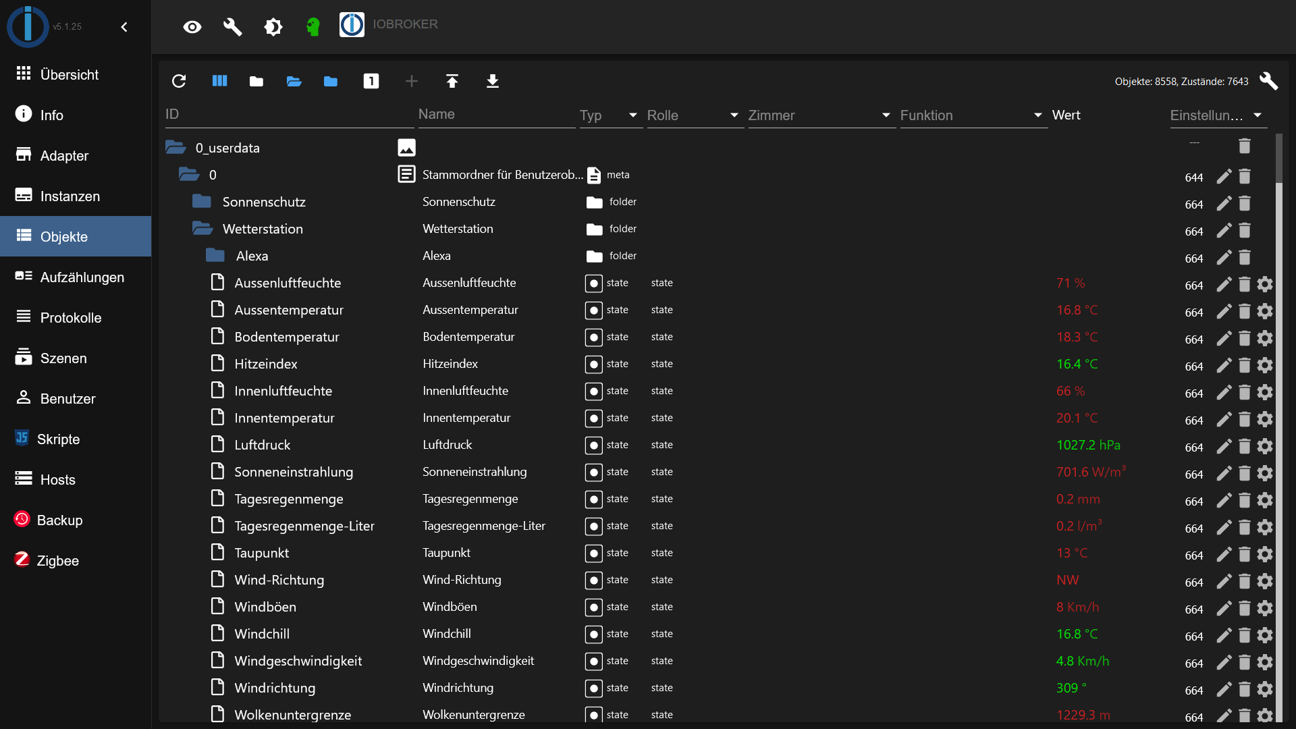Click the 664 permissions of Windchill row
Image resolution: width=1296 pixels, height=729 pixels.
pyautogui.click(x=1193, y=637)
